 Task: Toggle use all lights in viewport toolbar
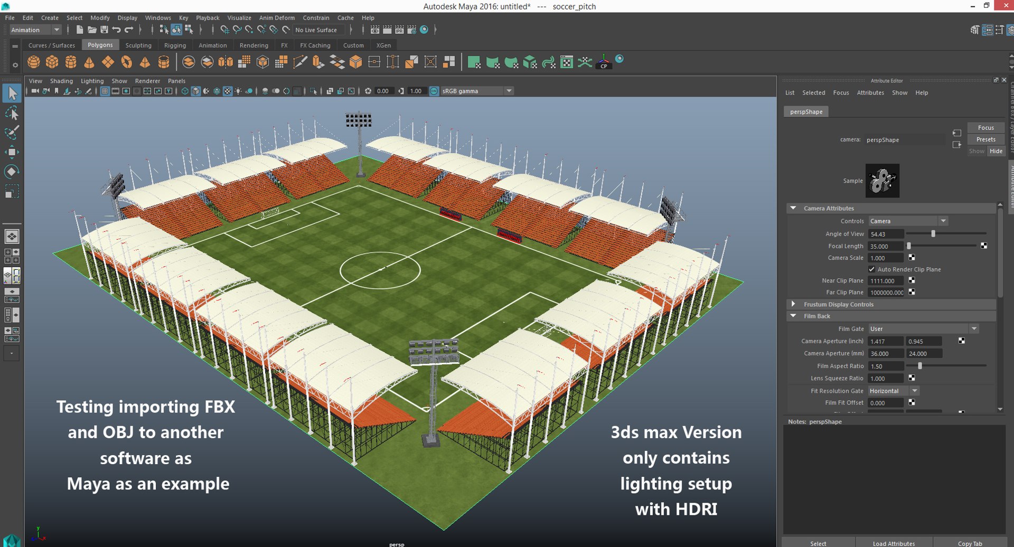pyautogui.click(x=238, y=91)
